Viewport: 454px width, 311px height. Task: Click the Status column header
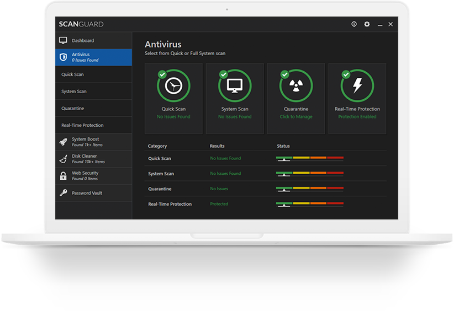point(283,146)
